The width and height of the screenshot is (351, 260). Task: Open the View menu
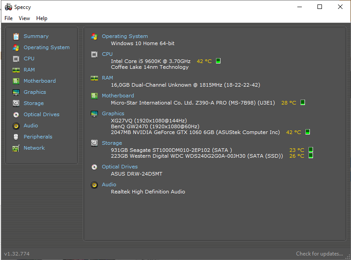click(x=24, y=18)
